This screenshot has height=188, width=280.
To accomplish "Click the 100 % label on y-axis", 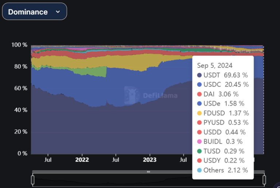I will (x=19, y=45).
